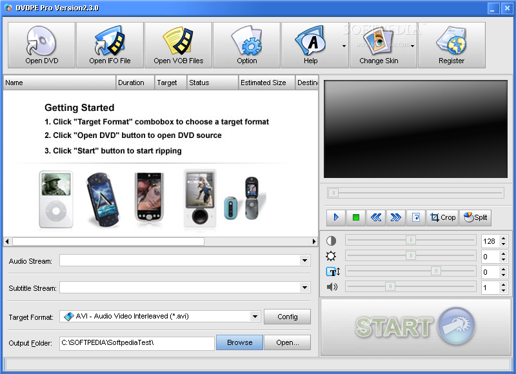
Task: Click the volume slider thumb
Action: 390,286
